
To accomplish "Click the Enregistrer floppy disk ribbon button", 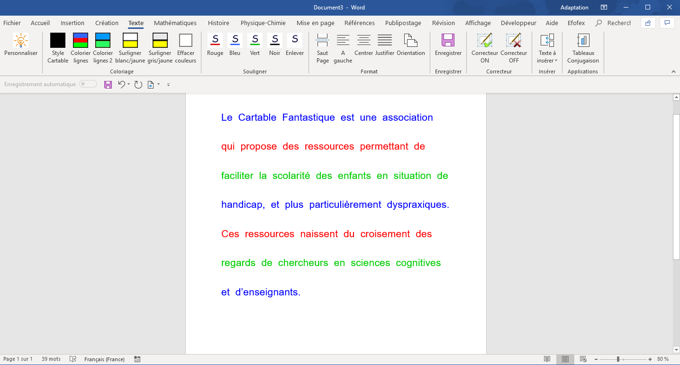I will (x=448, y=40).
